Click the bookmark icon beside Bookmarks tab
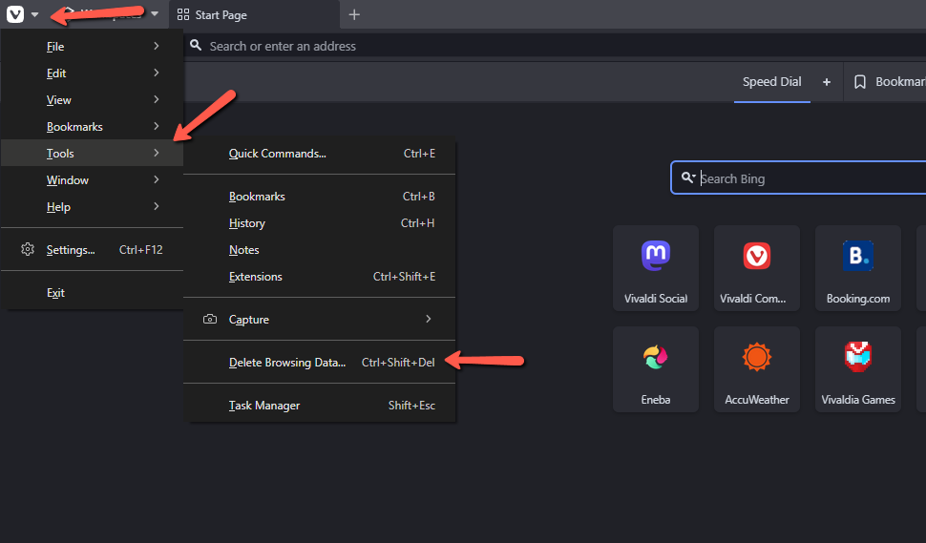The image size is (926, 543). (860, 82)
